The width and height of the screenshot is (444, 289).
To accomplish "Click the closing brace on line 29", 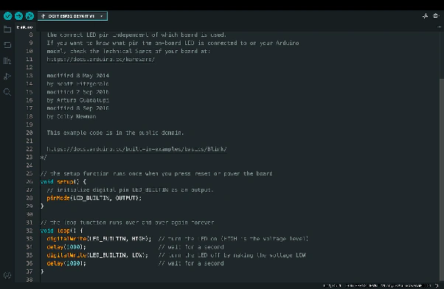I will [x=42, y=206].
